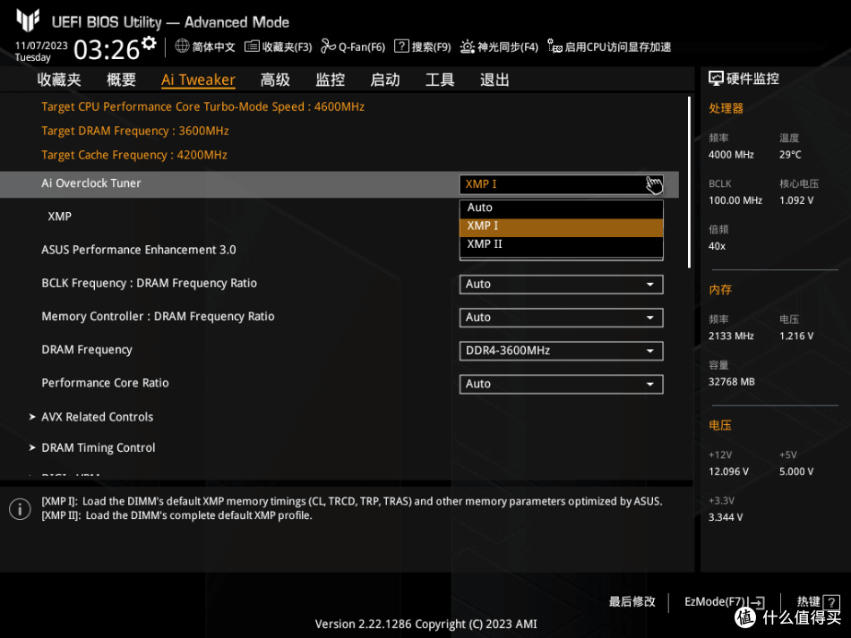
Task: Open BCLK Frequency DRAM Ratio dropdown
Action: (561, 285)
